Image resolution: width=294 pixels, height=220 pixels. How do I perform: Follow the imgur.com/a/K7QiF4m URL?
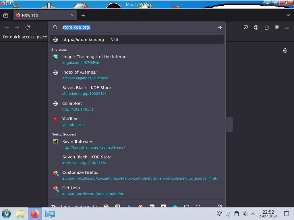pyautogui.click(x=81, y=63)
